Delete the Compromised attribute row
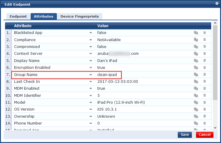The height and width of the screenshot is (143, 221). tap(205, 46)
